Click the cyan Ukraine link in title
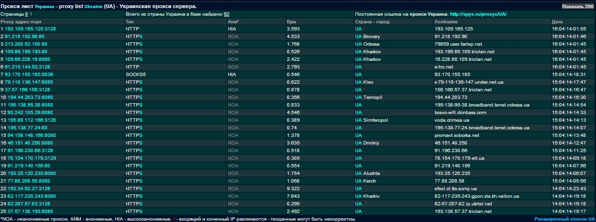The image size is (596, 222). point(93,6)
